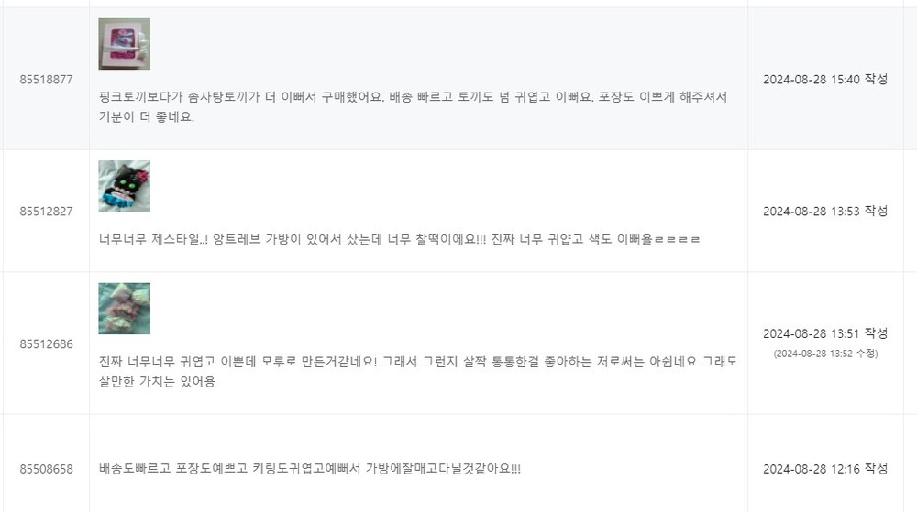Image resolution: width=917 pixels, height=512 pixels.
Task: Select the 2024-08-28 13:51 date
Action: coord(811,333)
